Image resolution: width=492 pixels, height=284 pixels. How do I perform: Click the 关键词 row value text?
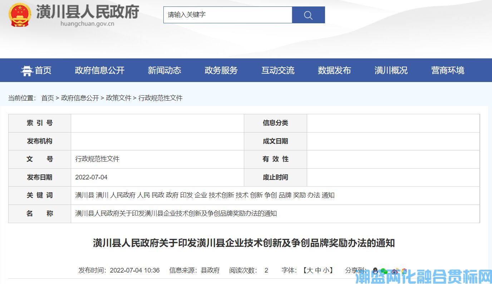(x=205, y=195)
